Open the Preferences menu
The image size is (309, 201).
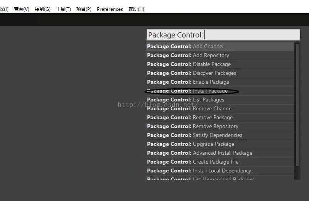coord(110,9)
